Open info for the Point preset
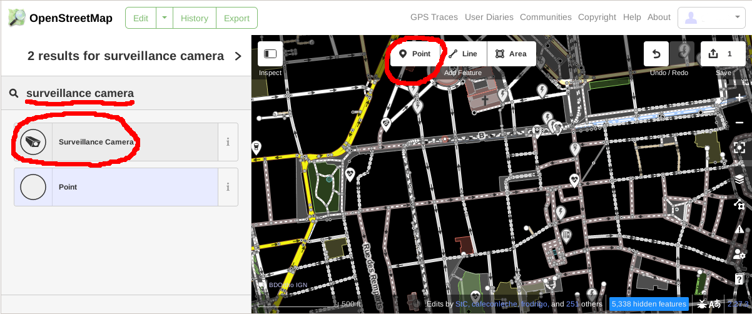The height and width of the screenshot is (314, 752). (228, 187)
